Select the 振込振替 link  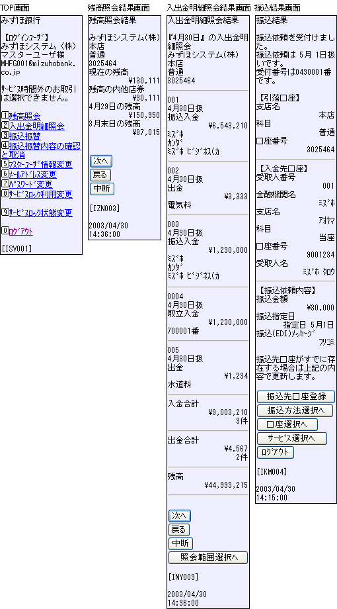24,136
